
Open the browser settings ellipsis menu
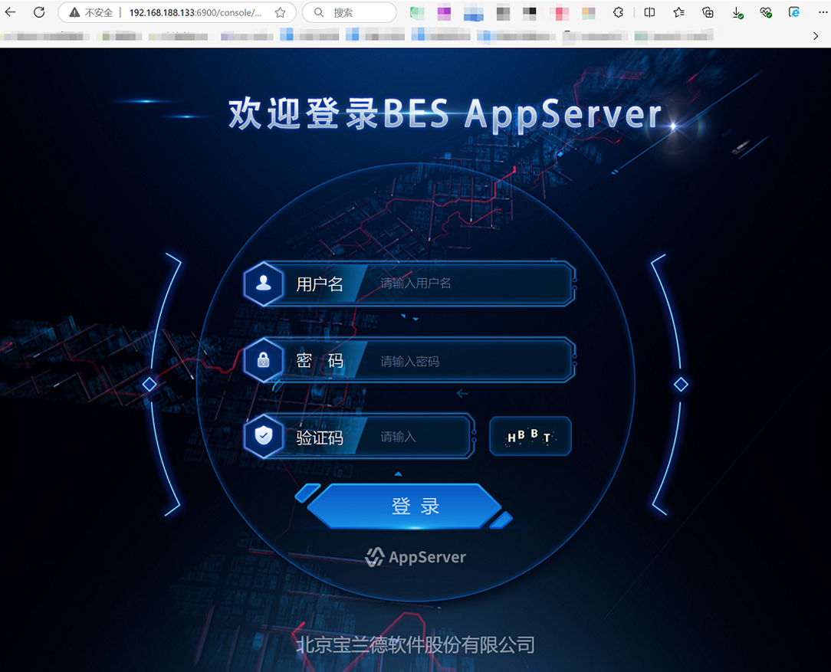click(823, 12)
